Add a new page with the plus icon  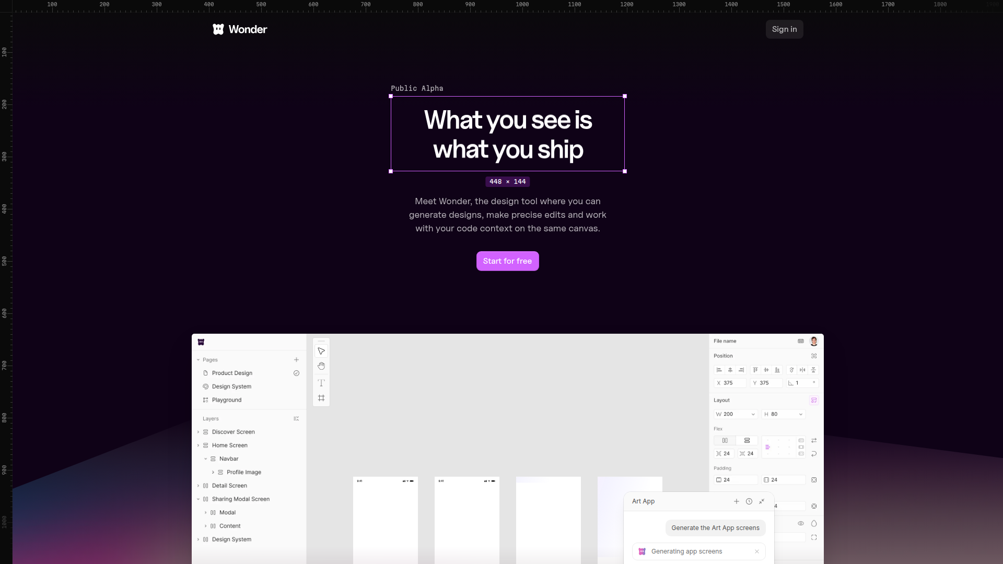296,360
